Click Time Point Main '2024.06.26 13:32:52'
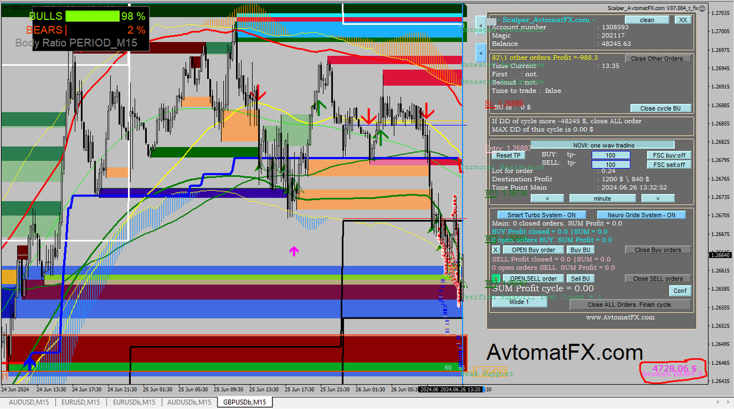 (x=634, y=187)
